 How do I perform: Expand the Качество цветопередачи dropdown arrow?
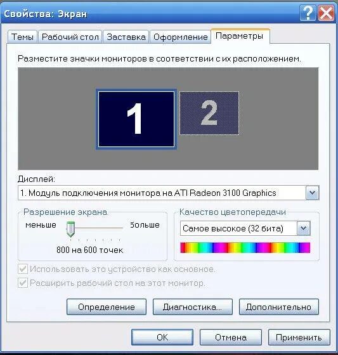(x=304, y=228)
